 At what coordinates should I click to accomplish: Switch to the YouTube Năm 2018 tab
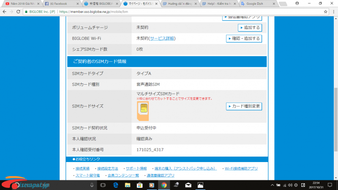[x=21, y=4]
